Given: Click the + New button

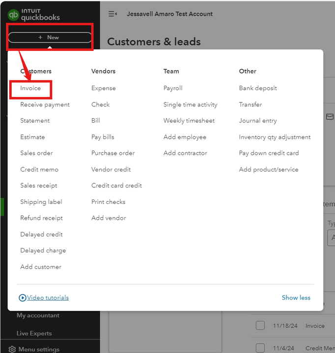Looking at the screenshot, I should [x=50, y=37].
